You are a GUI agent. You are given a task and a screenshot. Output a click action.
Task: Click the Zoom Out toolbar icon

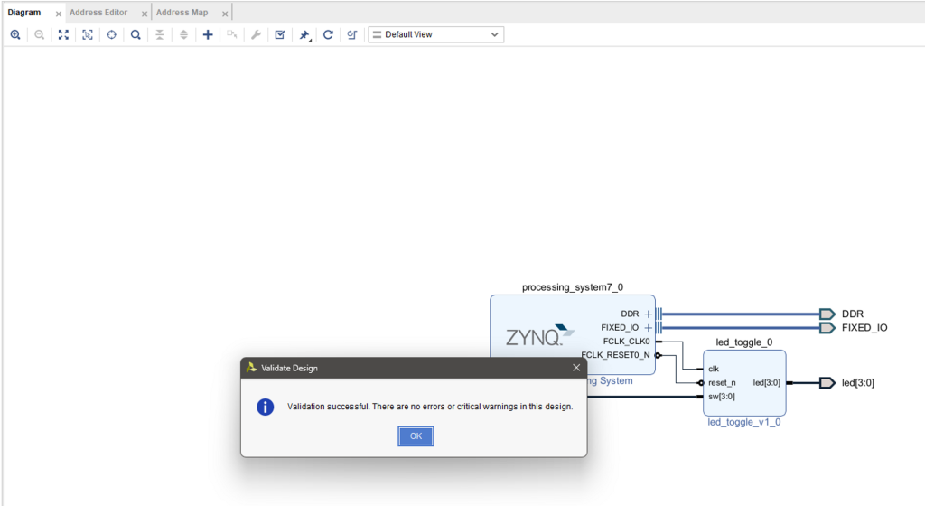(40, 35)
